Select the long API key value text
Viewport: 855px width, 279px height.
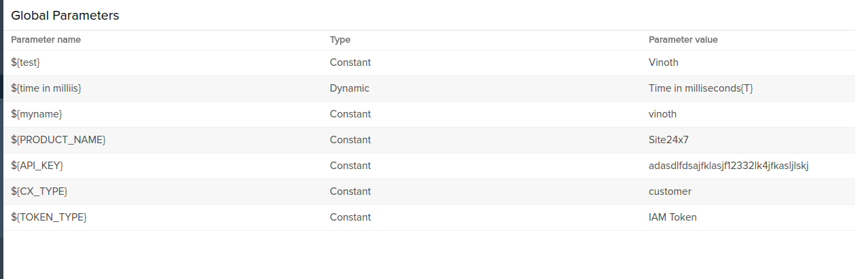(x=728, y=166)
